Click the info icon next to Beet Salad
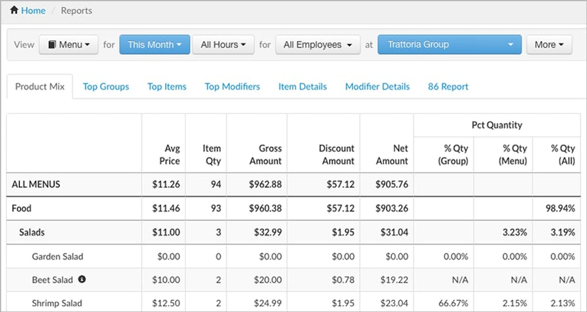 [x=82, y=280]
